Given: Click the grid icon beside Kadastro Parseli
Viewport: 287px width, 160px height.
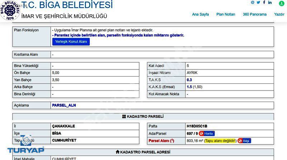Looking at the screenshot, I should click(124, 116).
